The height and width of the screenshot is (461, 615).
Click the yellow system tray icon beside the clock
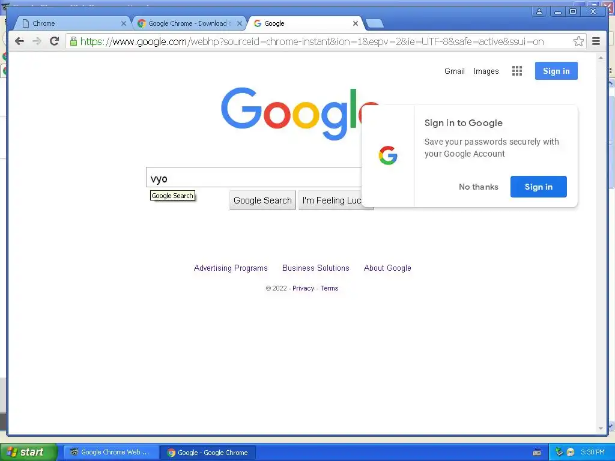pos(571,452)
